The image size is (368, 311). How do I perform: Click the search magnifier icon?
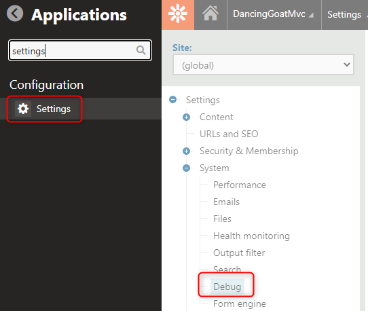coord(141,50)
